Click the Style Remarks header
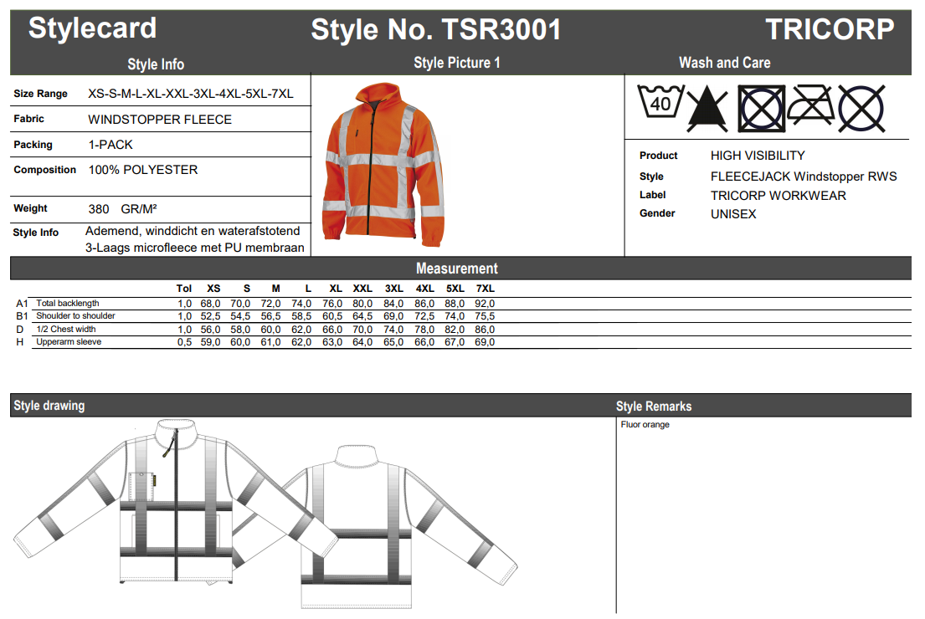The height and width of the screenshot is (619, 925). (654, 407)
